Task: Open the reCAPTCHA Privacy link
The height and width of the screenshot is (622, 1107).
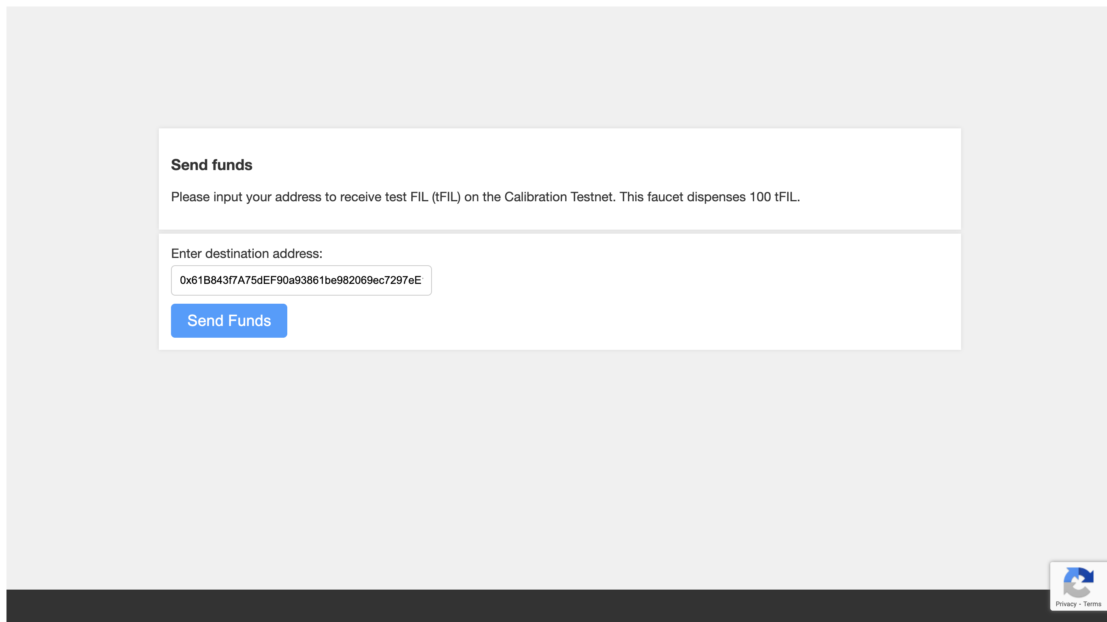Action: tap(1066, 604)
